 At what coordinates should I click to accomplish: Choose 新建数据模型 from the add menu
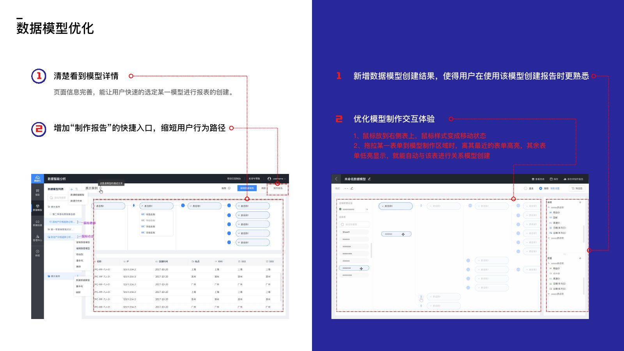point(77,195)
